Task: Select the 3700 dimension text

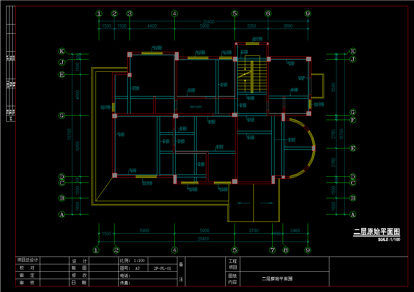Action: click(253, 231)
